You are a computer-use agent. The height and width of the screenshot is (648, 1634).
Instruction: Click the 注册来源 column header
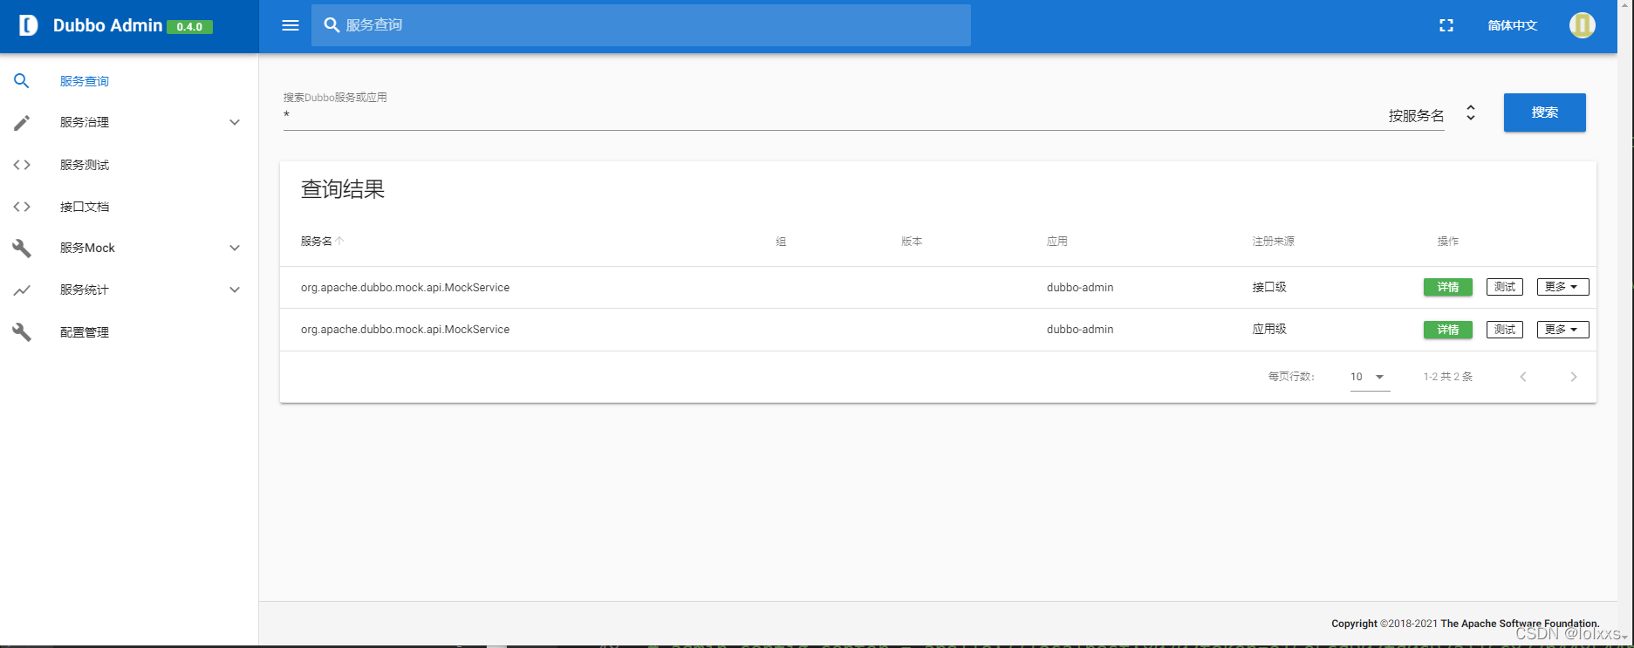click(x=1274, y=242)
